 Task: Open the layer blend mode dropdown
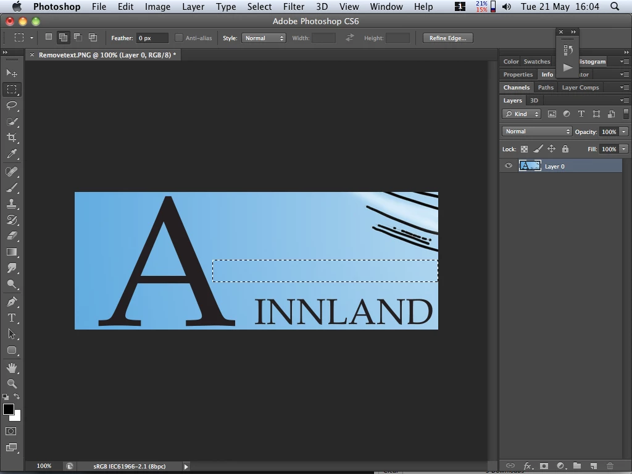pyautogui.click(x=537, y=131)
